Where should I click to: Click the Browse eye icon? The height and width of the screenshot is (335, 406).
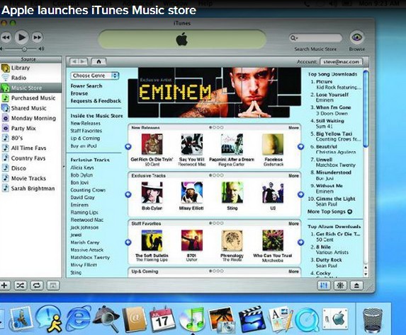357,37
